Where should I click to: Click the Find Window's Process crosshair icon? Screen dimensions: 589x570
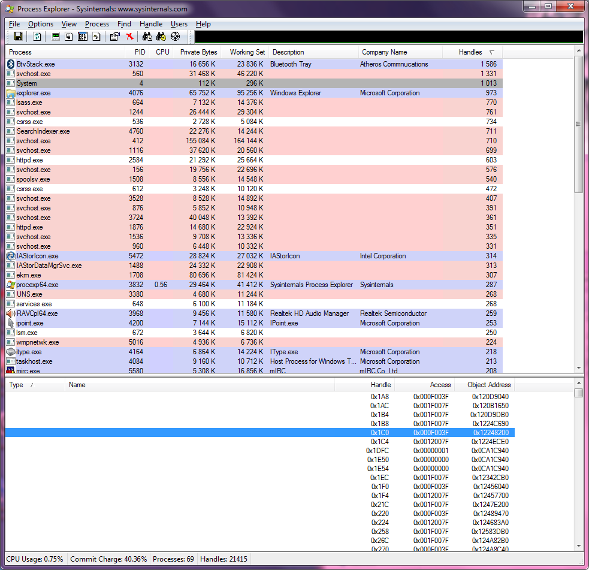point(176,37)
